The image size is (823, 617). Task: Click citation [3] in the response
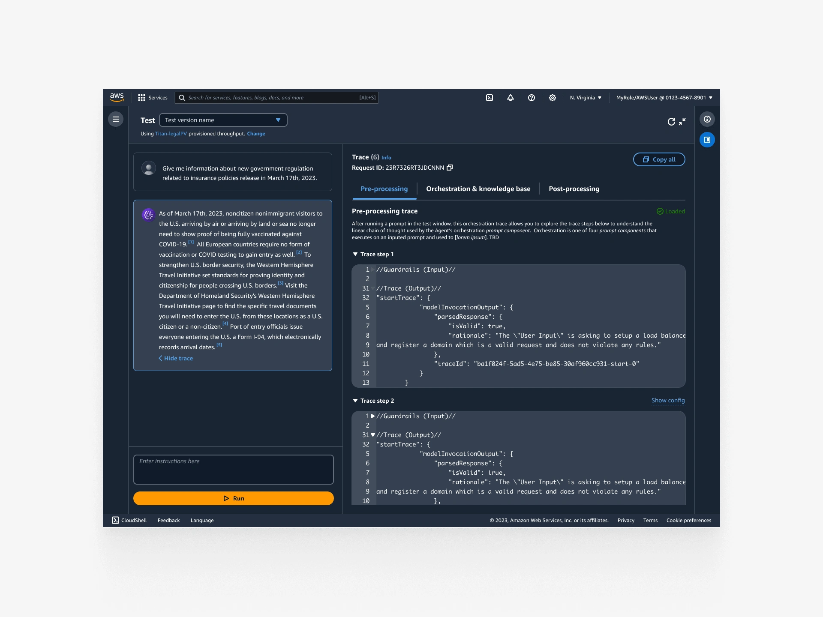[280, 283]
